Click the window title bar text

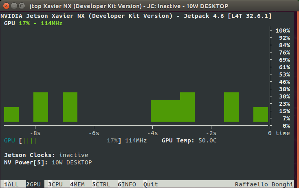129,6
